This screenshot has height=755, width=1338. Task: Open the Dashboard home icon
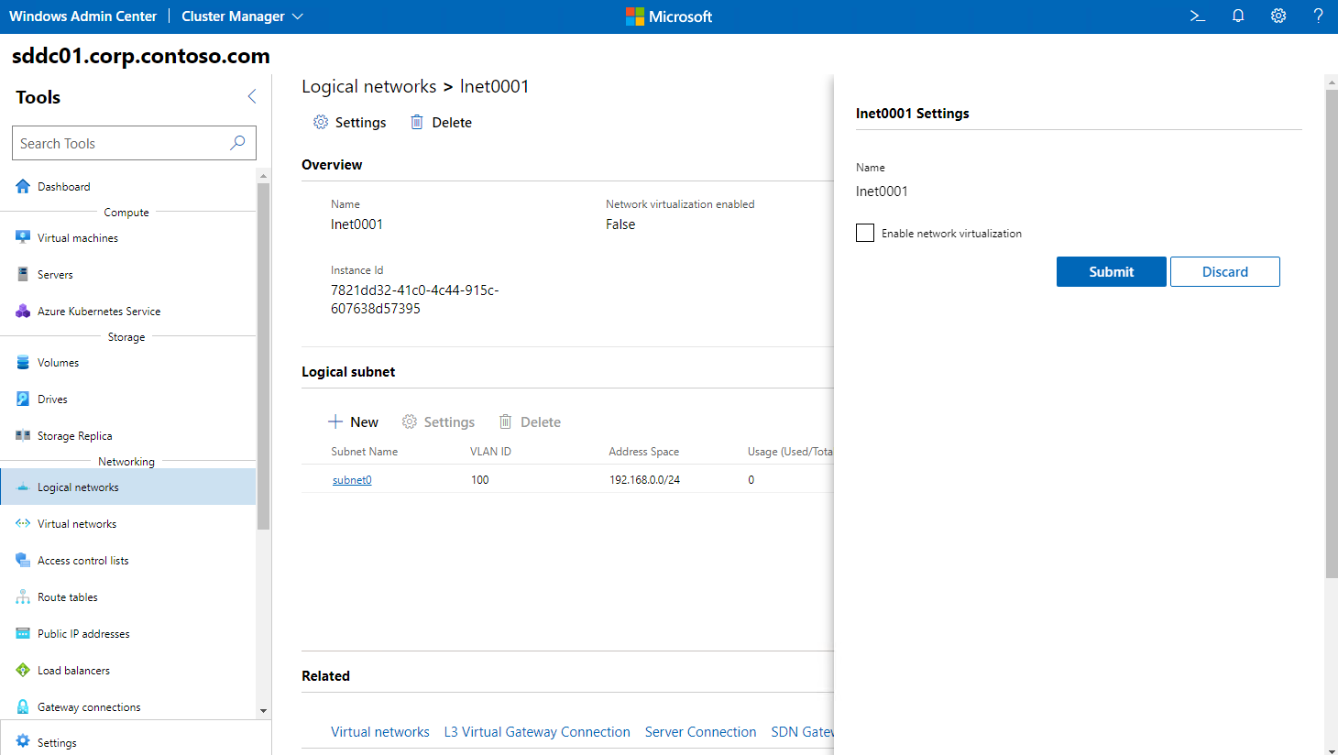pos(23,186)
